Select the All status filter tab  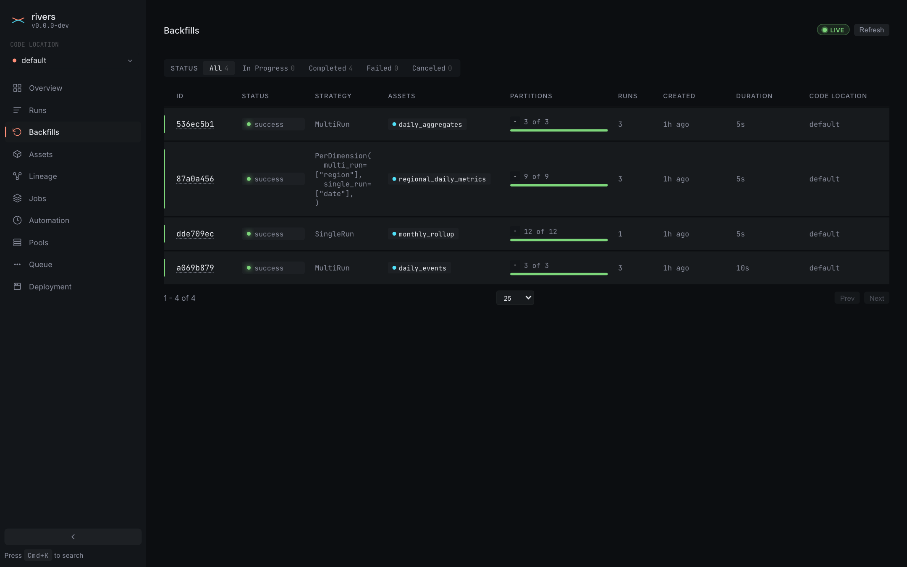(x=219, y=68)
